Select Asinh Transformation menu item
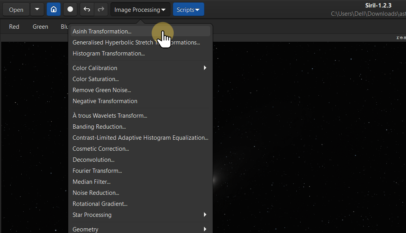 coord(102,31)
